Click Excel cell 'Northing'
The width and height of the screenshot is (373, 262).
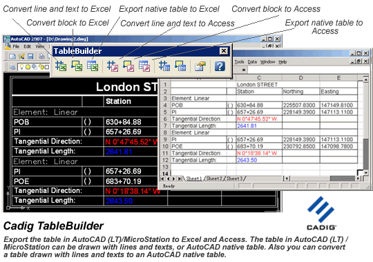click(301, 92)
